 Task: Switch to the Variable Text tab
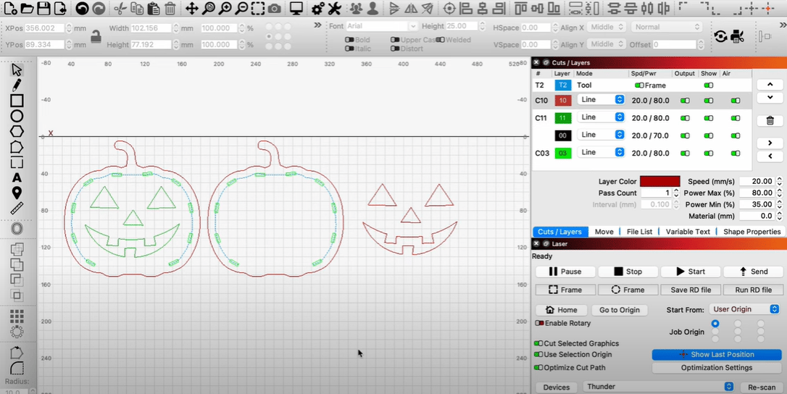(688, 231)
